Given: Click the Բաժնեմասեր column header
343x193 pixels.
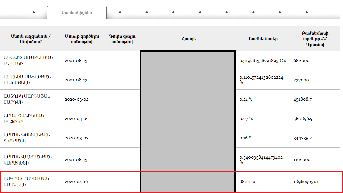Looking at the screenshot, I should click(x=263, y=39).
